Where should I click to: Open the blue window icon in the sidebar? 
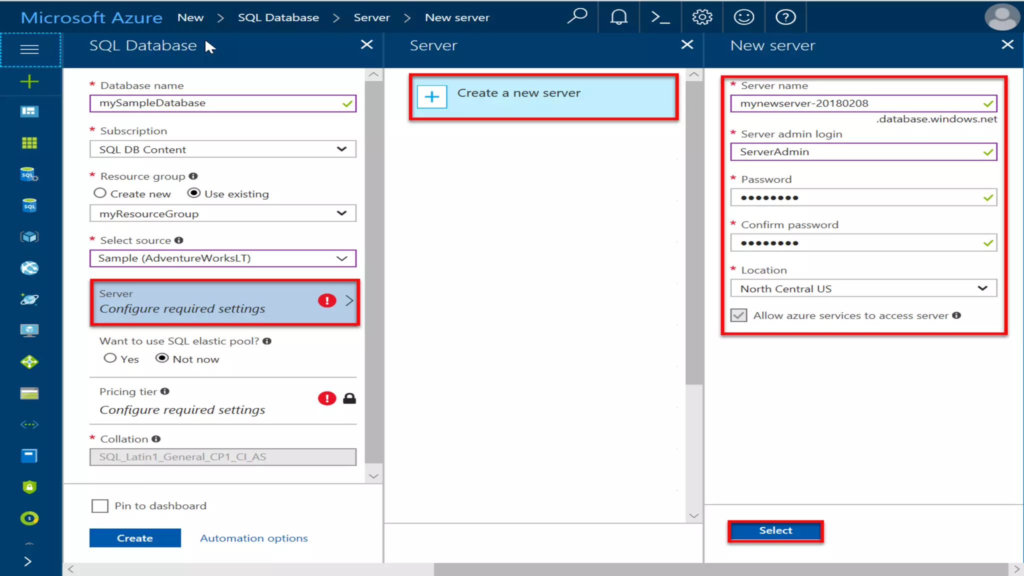point(29,455)
